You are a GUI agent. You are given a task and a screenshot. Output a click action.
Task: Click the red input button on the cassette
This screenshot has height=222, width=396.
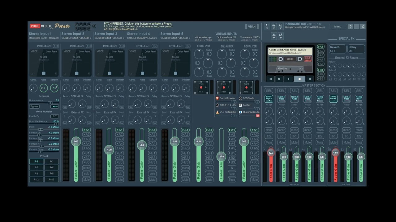coord(308,59)
